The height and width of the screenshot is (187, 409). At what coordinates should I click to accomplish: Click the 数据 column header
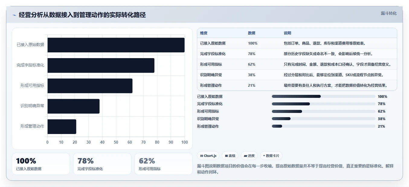pos(252,33)
